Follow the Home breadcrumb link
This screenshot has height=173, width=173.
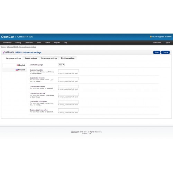3,47
